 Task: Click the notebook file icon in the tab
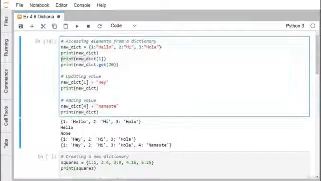coord(19,17)
